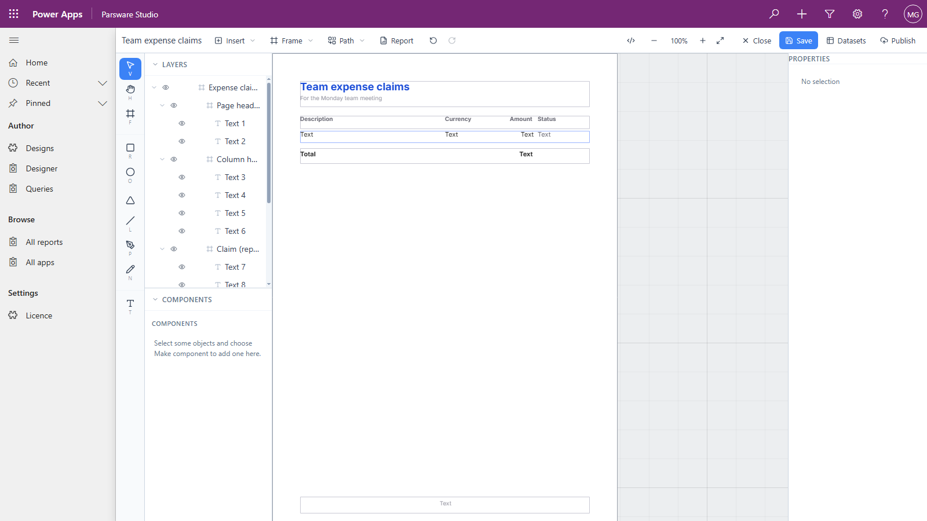Open search in the top bar
This screenshot has width=927, height=521.
click(774, 14)
